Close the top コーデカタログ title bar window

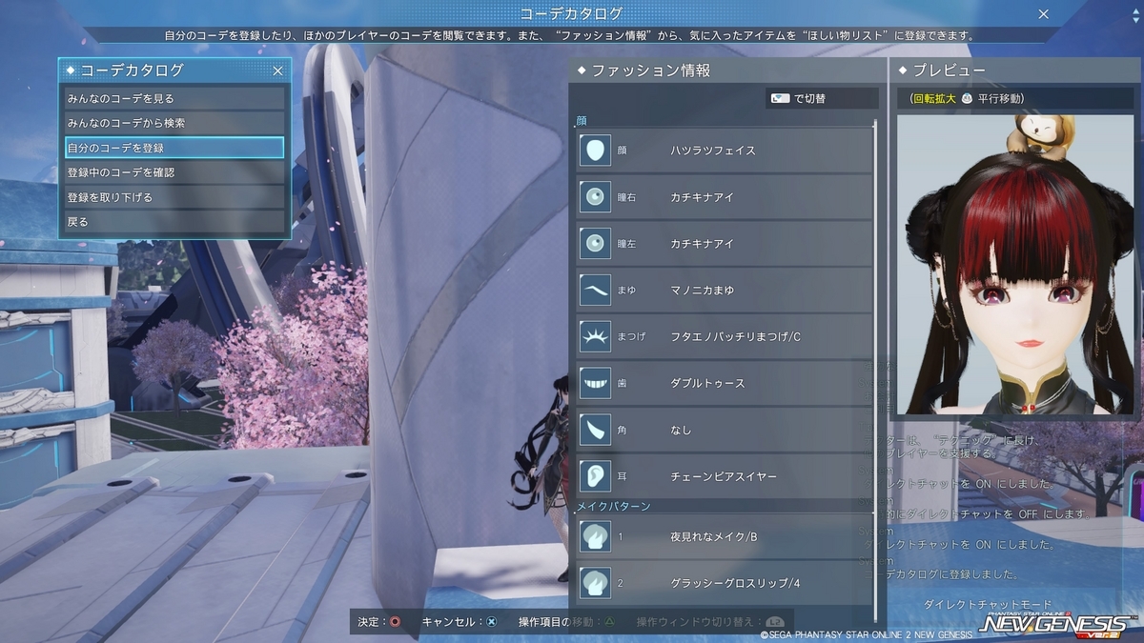tap(1044, 14)
